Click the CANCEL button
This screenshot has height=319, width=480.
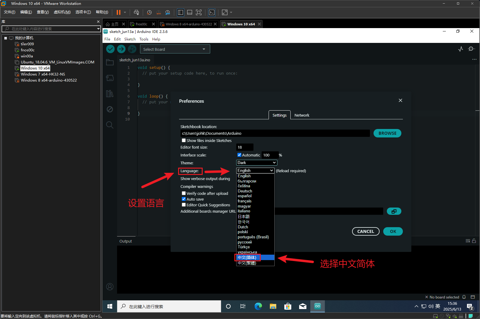point(366,231)
